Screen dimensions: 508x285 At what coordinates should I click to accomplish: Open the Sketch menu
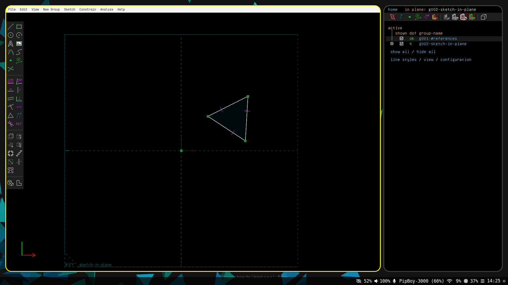tap(70, 9)
